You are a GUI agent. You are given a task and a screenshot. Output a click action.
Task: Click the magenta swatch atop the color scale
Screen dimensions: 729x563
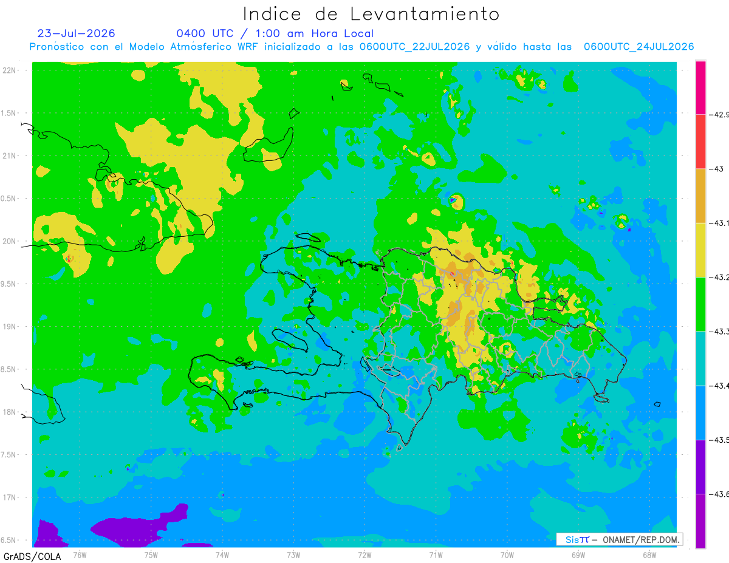click(x=700, y=87)
